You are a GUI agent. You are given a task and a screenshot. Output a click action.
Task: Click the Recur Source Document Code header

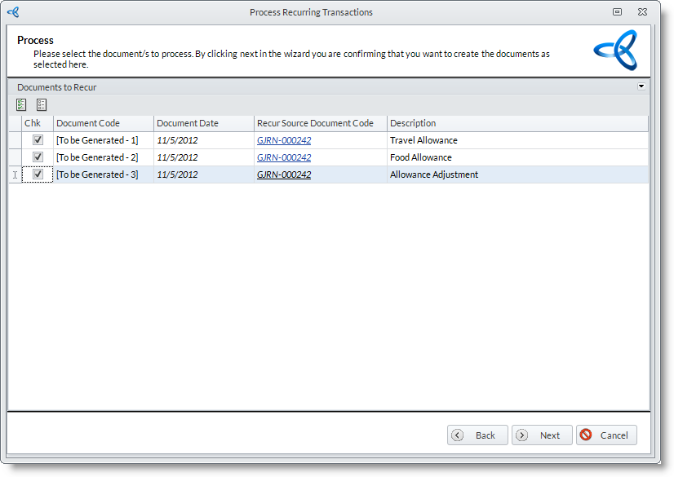pyautogui.click(x=320, y=123)
